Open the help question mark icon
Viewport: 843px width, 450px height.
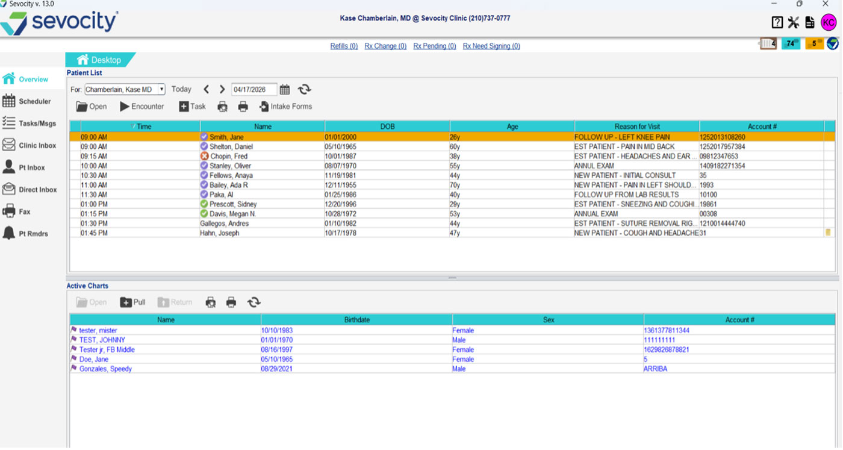777,23
